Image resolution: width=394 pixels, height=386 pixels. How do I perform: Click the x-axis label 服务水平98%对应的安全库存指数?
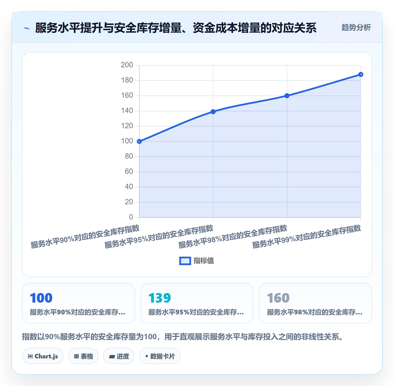click(233, 237)
